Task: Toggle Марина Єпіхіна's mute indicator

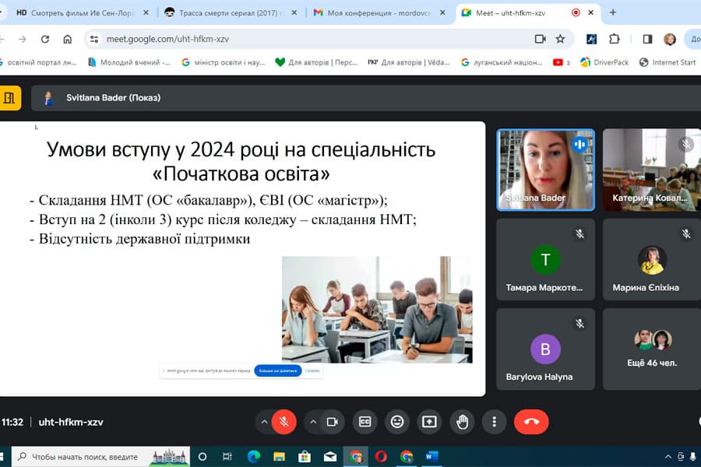Action: [x=686, y=233]
